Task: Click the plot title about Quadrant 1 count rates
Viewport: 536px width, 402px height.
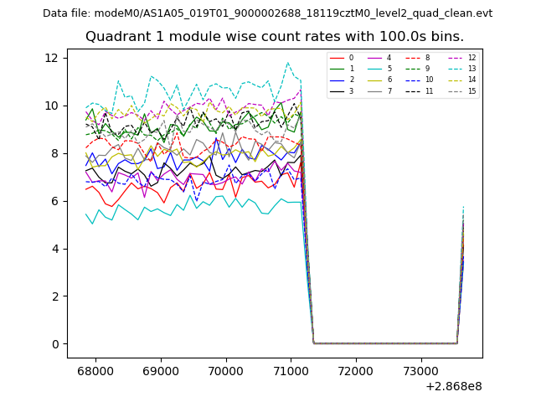Action: pyautogui.click(x=275, y=37)
